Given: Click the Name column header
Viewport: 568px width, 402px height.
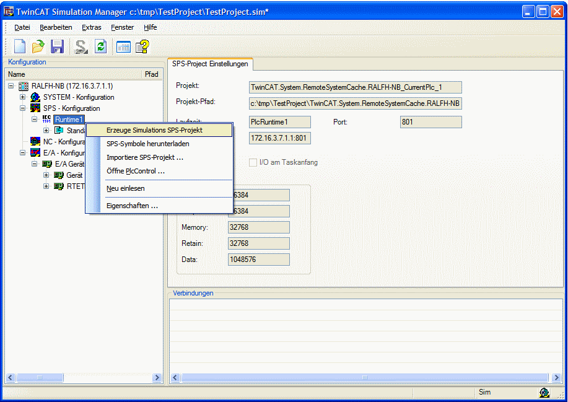Looking at the screenshot, I should pos(74,74).
